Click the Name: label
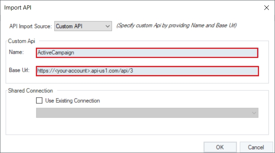 tap(16, 52)
